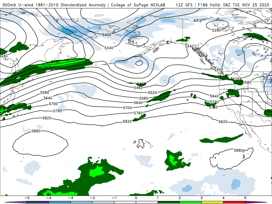
Task: Select the medium blue swatch between -4 and -3
Action: coord(60,202)
